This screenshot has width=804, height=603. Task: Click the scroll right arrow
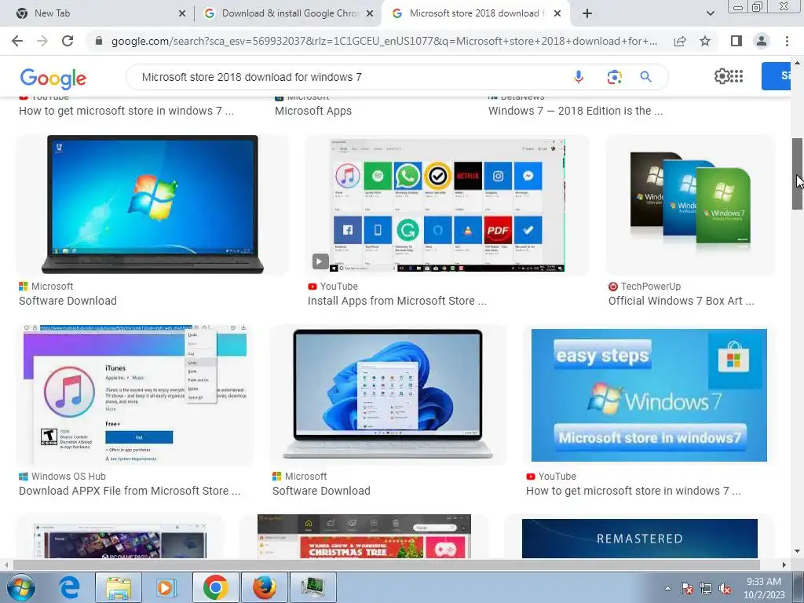coord(784,565)
